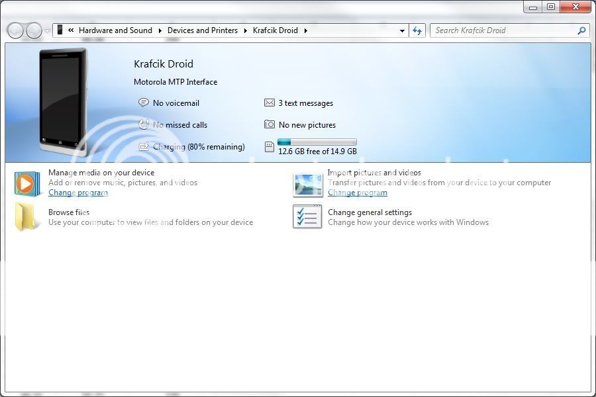The height and width of the screenshot is (397, 596).
Task: Open Change general settings
Action: 370,212
